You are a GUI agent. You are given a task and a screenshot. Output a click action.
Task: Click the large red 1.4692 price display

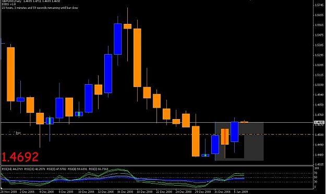click(20, 157)
